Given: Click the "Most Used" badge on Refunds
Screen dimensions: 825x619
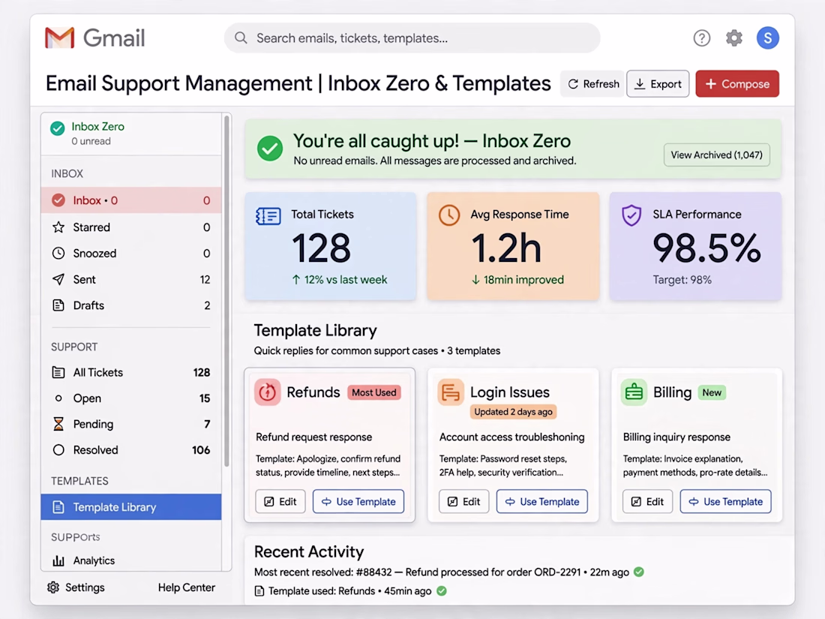Looking at the screenshot, I should [374, 392].
